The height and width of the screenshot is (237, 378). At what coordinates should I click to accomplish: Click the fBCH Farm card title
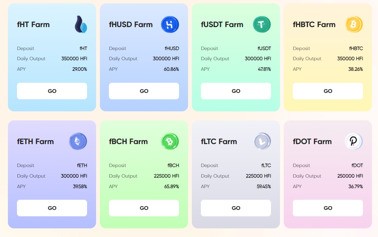[x=129, y=142]
